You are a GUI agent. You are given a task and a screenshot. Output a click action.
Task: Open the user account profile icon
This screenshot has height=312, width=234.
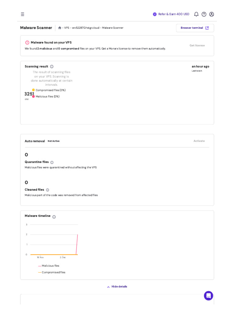pos(212,14)
